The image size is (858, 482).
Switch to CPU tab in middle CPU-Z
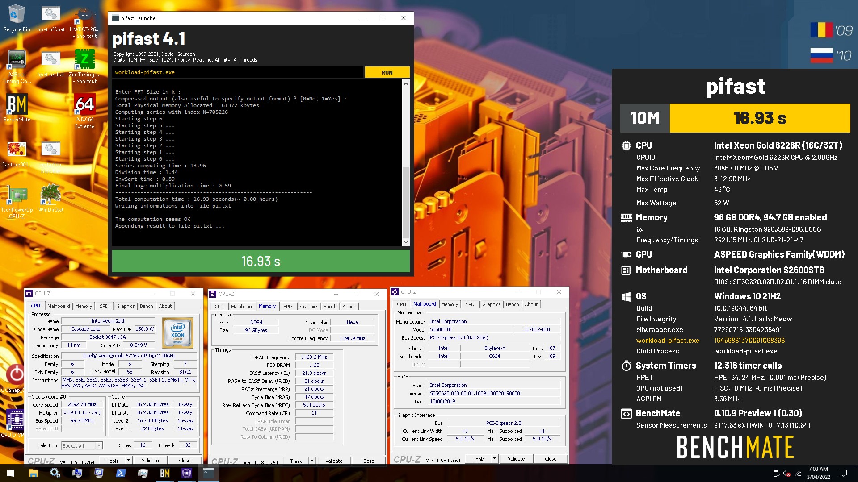click(x=219, y=307)
